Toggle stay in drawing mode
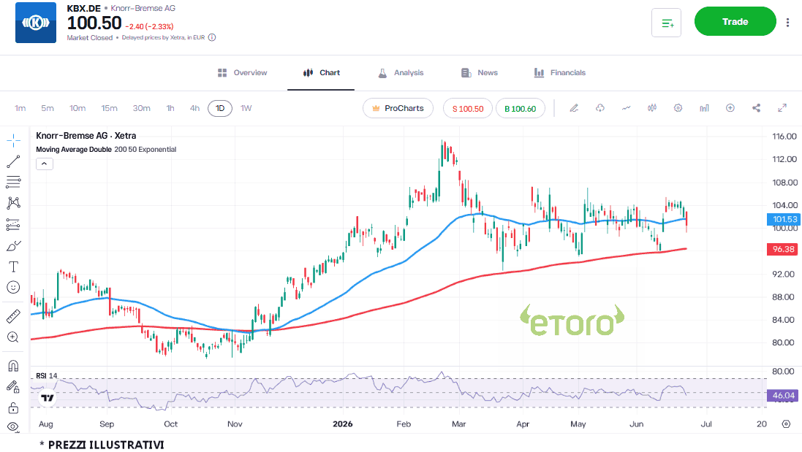The width and height of the screenshot is (802, 452). click(x=13, y=387)
